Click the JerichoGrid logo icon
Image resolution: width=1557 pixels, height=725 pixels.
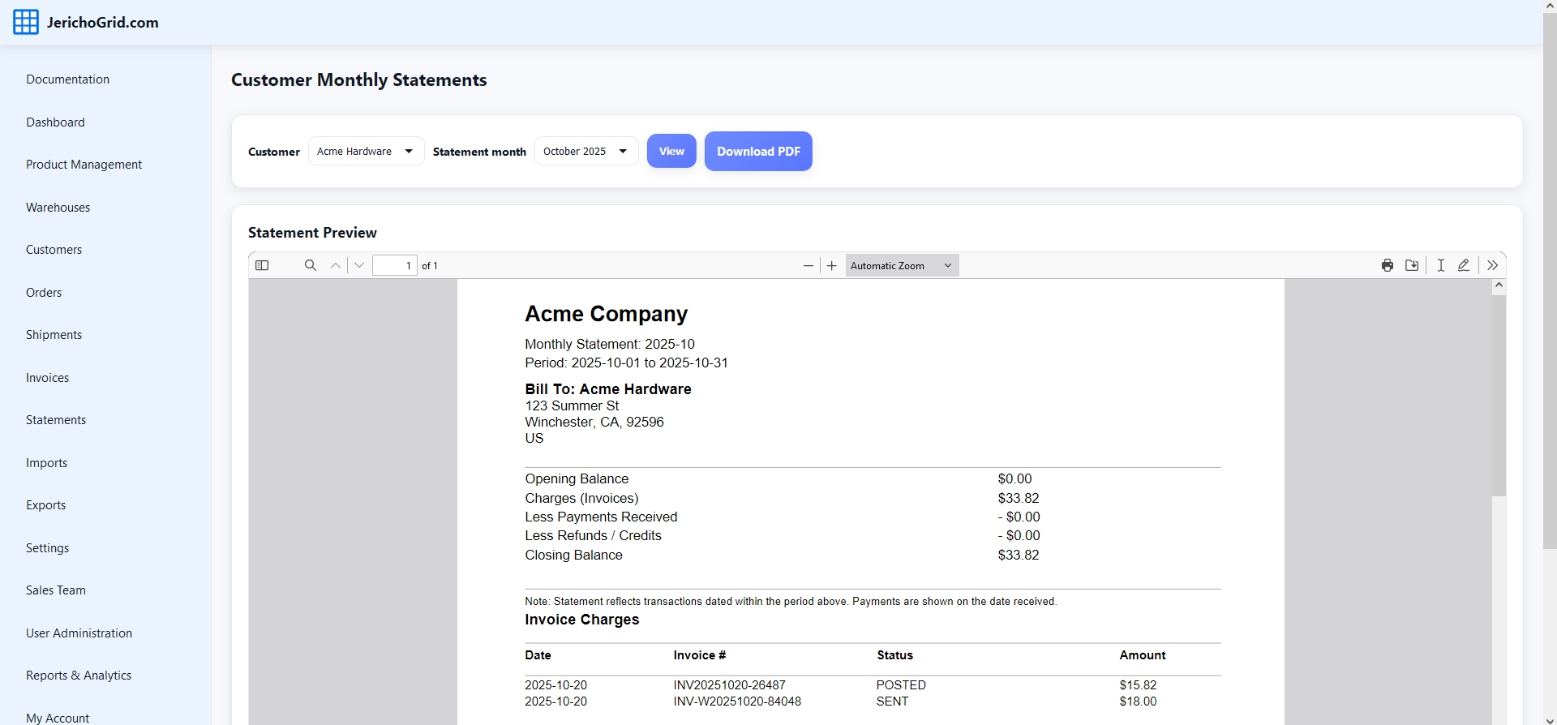(x=26, y=23)
